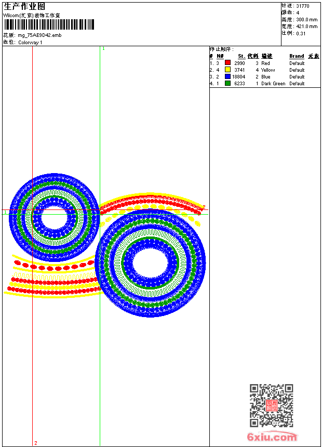322x447 pixels.
Task: Click the height value "300.0 mm"
Action: (307, 20)
